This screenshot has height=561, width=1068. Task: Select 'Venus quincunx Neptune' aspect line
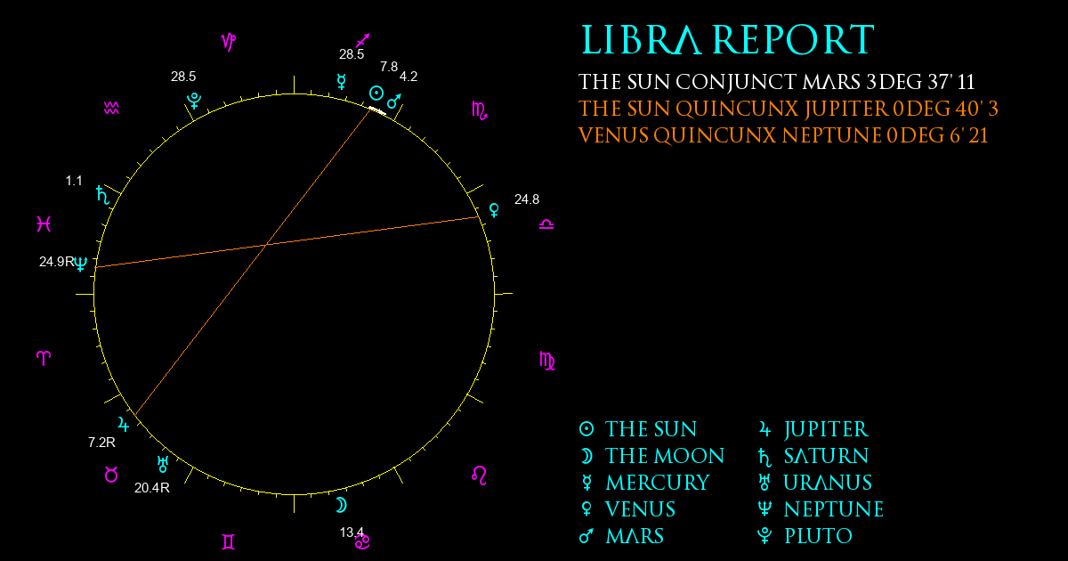783,136
